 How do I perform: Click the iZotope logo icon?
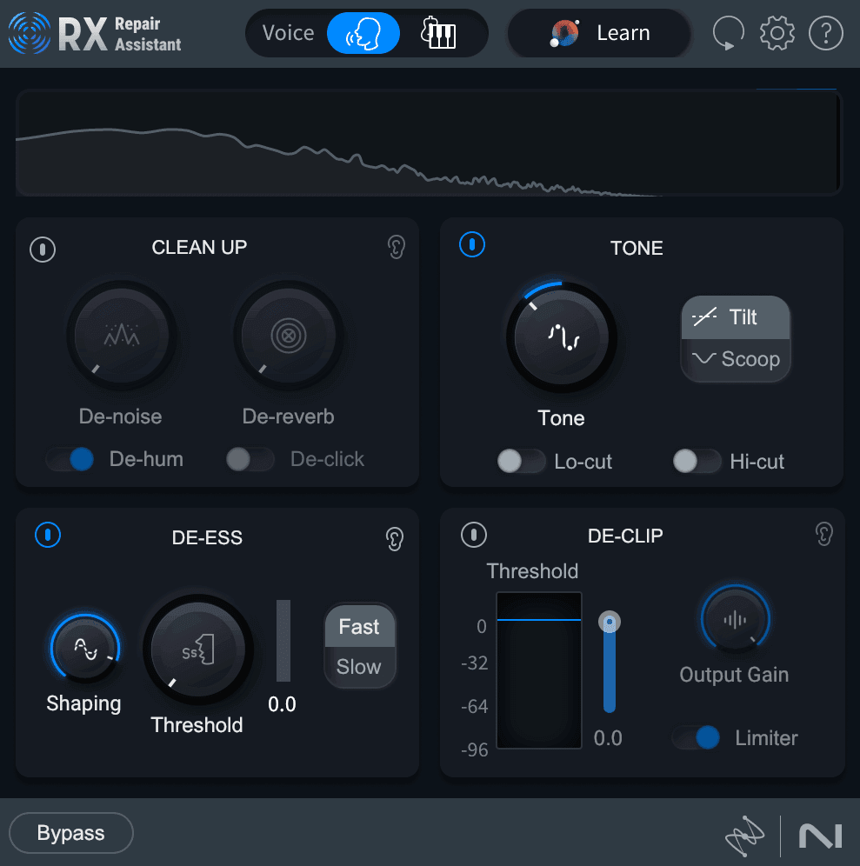pos(744,836)
